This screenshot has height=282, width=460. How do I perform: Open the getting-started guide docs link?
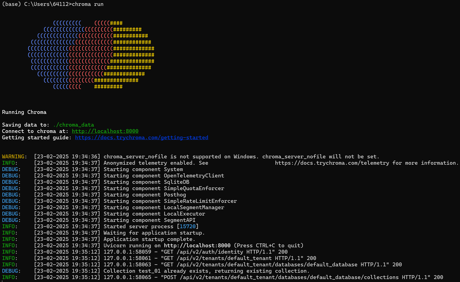click(x=141, y=137)
